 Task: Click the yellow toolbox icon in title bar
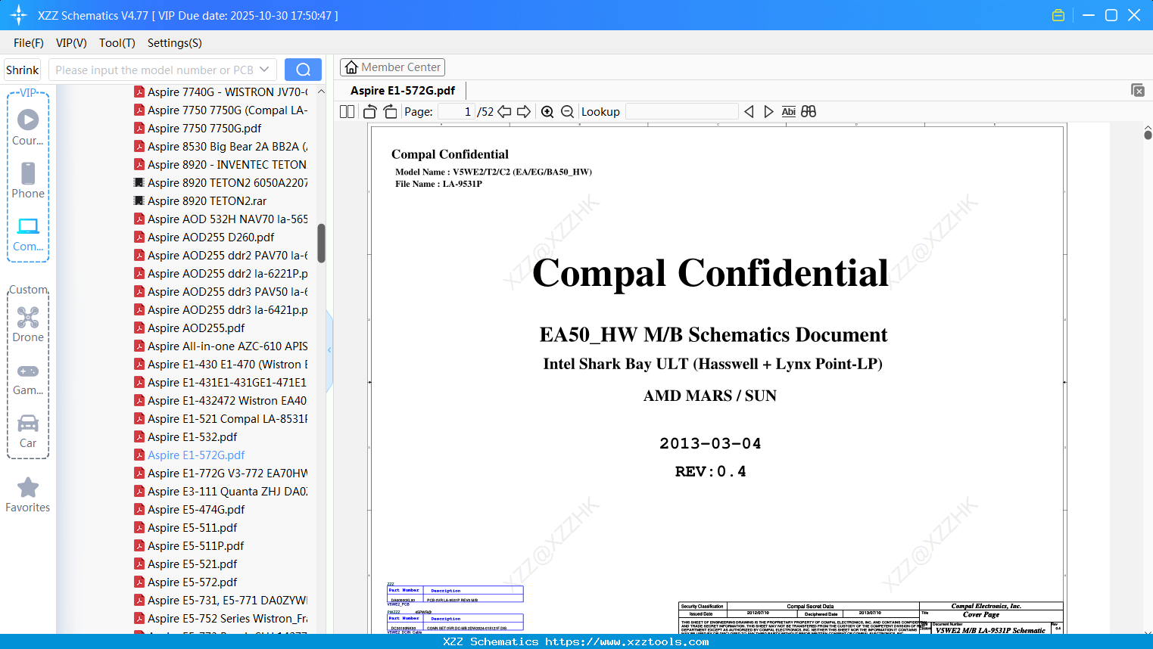point(1058,15)
